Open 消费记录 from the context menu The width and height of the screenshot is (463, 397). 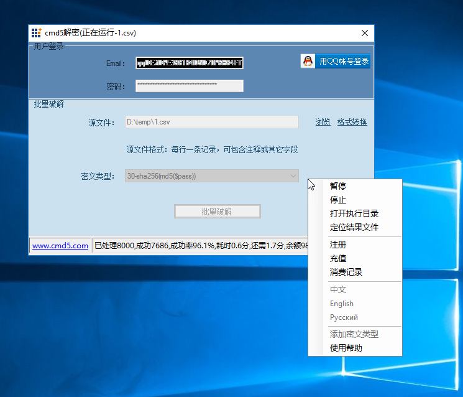tap(355, 273)
